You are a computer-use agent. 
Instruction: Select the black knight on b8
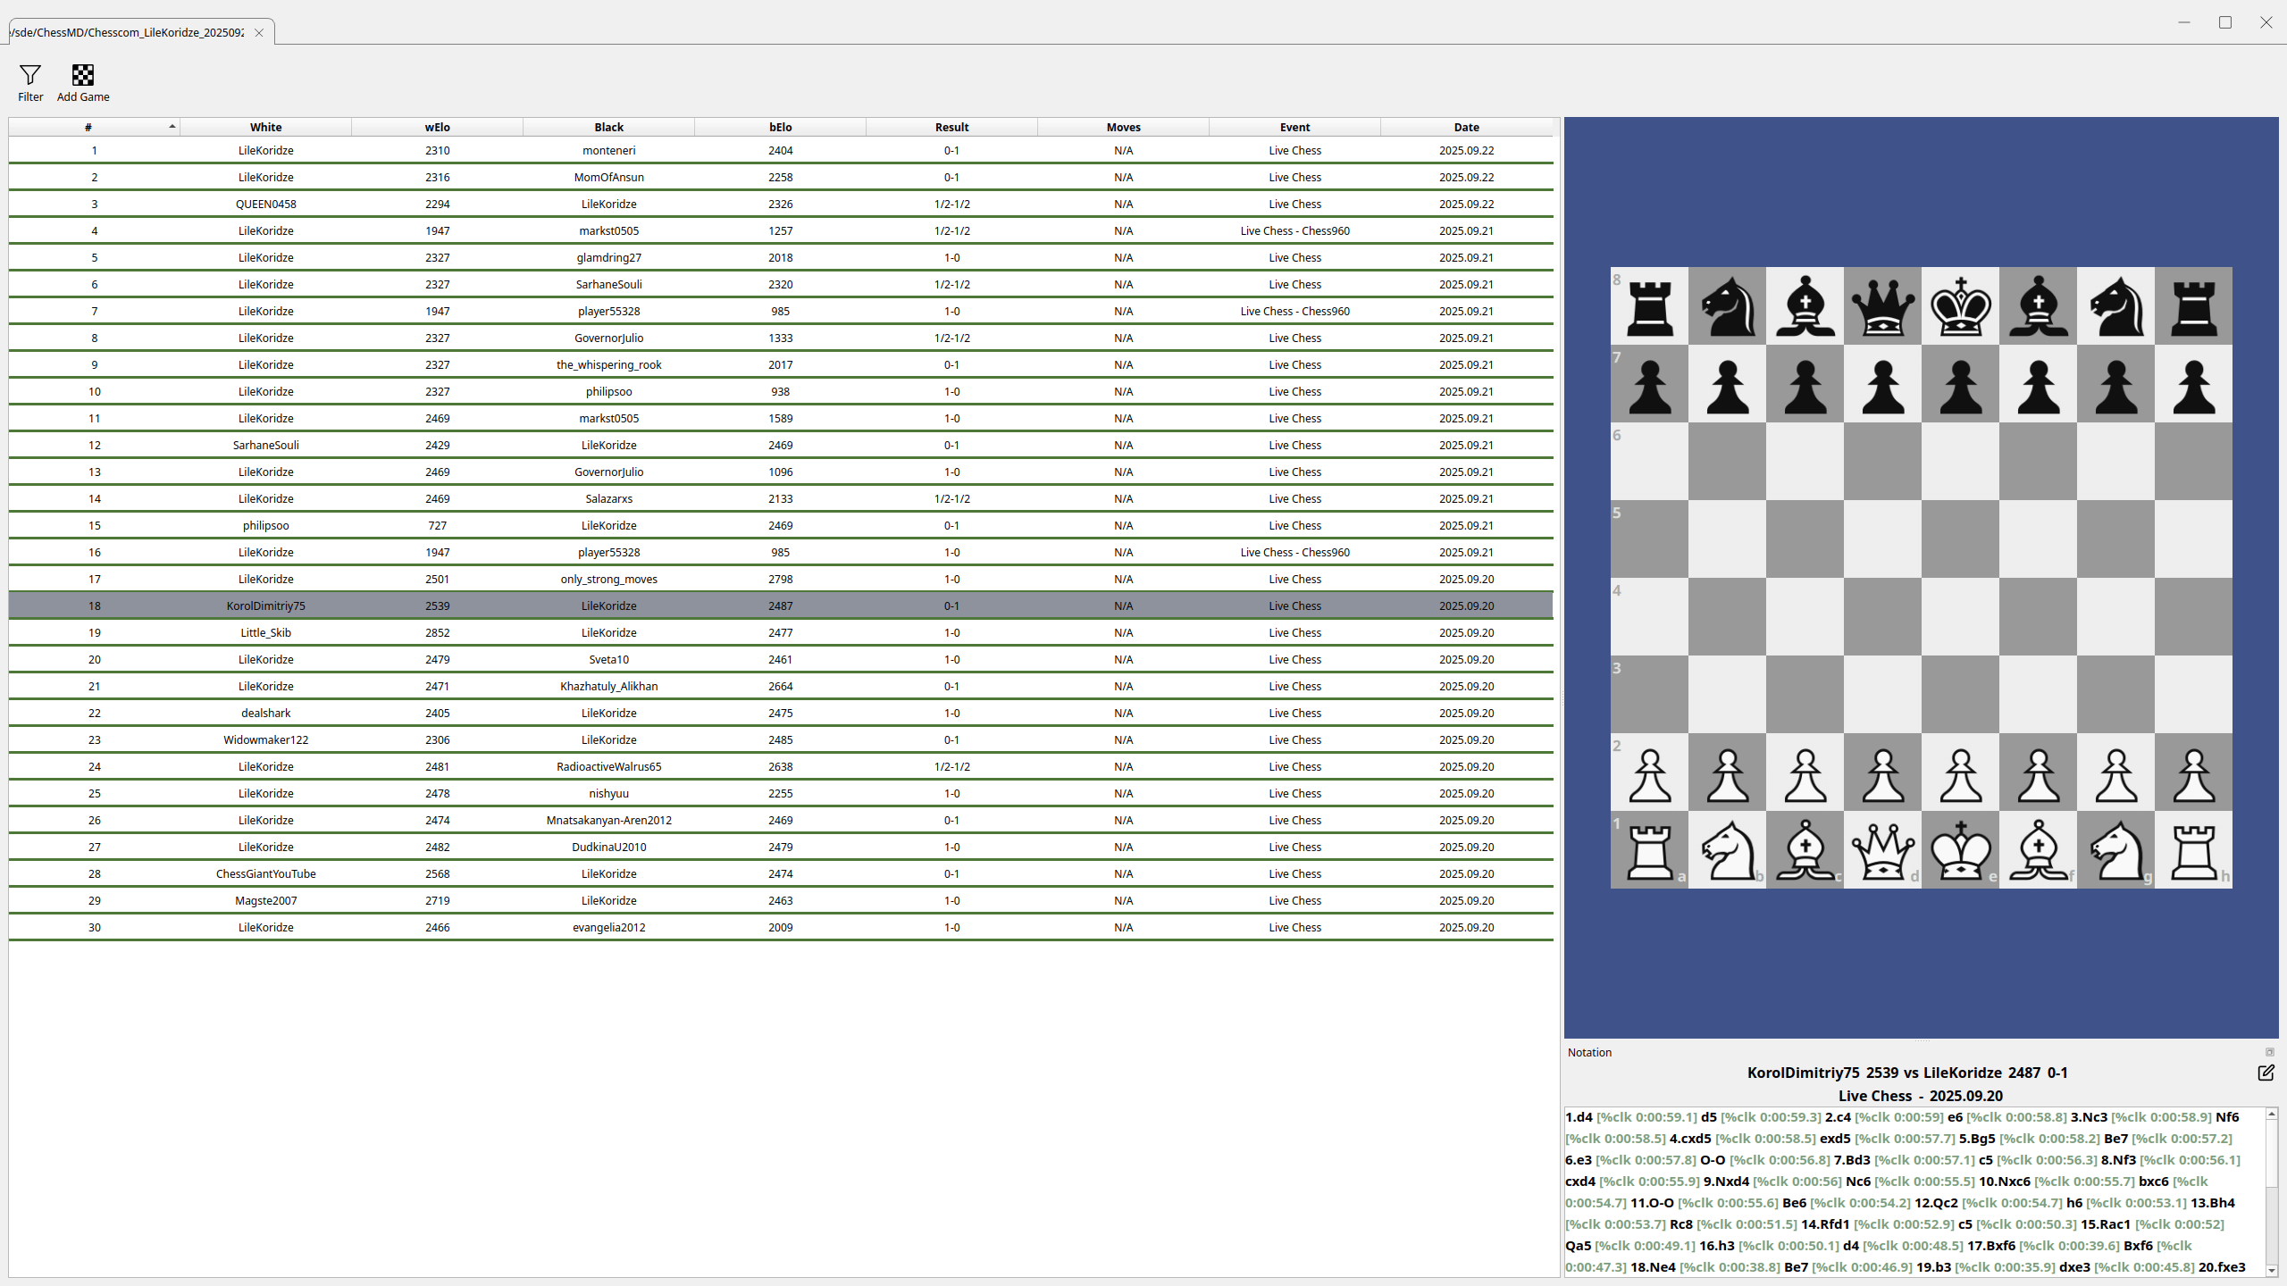(x=1727, y=305)
